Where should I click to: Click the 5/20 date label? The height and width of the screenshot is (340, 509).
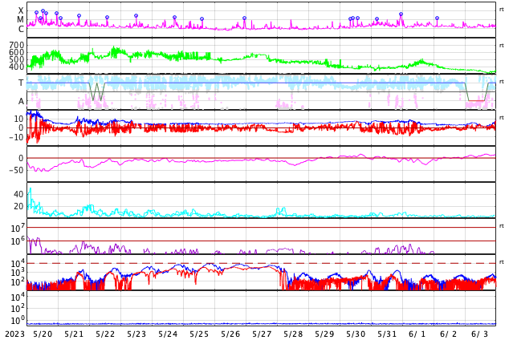tap(43, 334)
